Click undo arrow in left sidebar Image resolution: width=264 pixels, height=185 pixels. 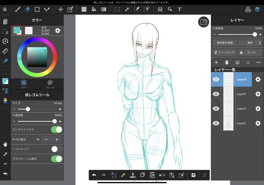pos(5,174)
